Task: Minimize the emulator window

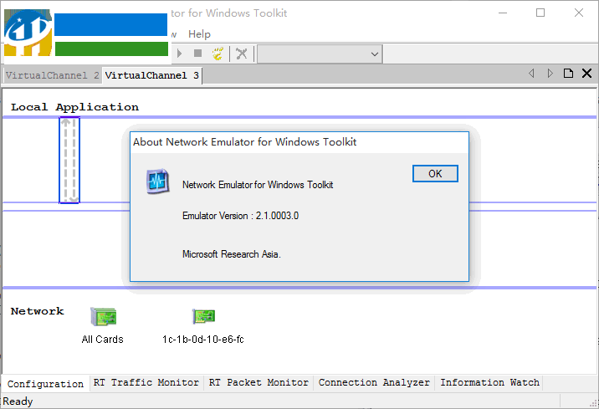Action: 503,13
